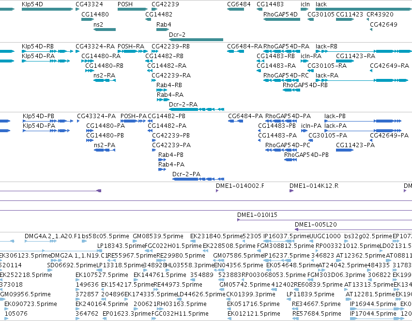
Task: Select the CG14482 gene label
Action: pos(159,14)
